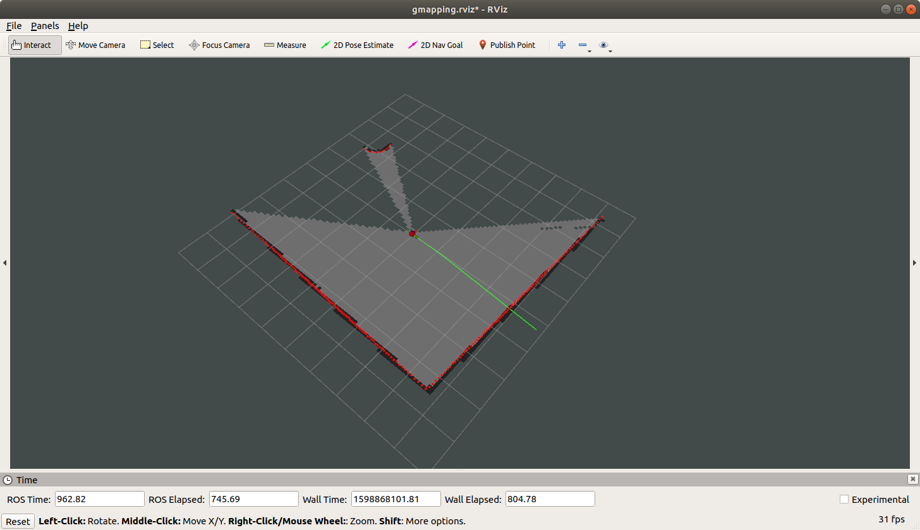The height and width of the screenshot is (530, 920).
Task: Click the clock icon in Time panel header
Action: 8,480
